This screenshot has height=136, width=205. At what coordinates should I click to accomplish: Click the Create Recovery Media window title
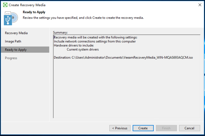point(27,5)
